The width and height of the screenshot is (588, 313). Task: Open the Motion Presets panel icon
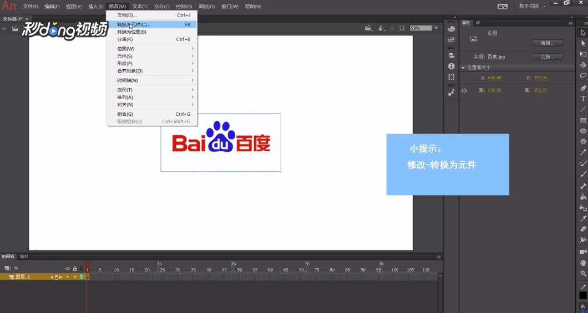452,92
